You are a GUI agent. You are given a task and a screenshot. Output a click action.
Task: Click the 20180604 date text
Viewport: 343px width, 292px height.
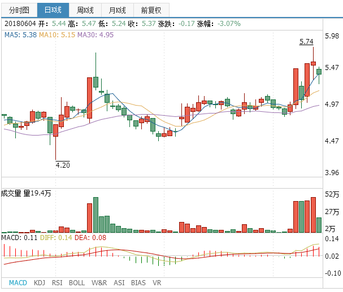point(20,23)
